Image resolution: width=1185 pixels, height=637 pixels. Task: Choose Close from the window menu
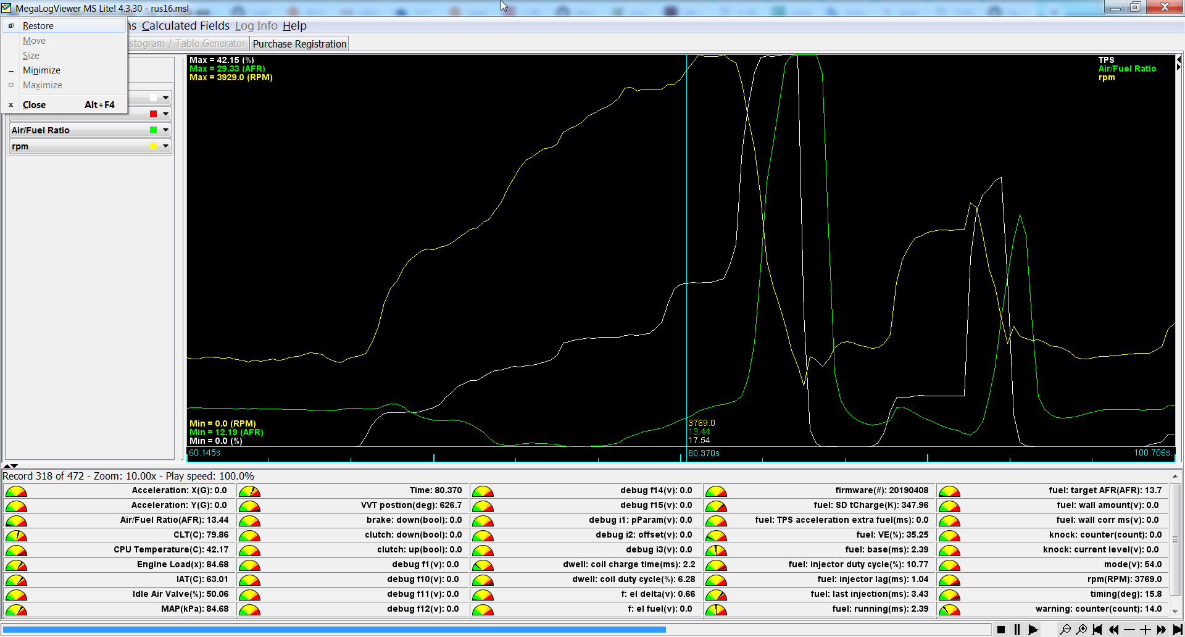pos(64,105)
